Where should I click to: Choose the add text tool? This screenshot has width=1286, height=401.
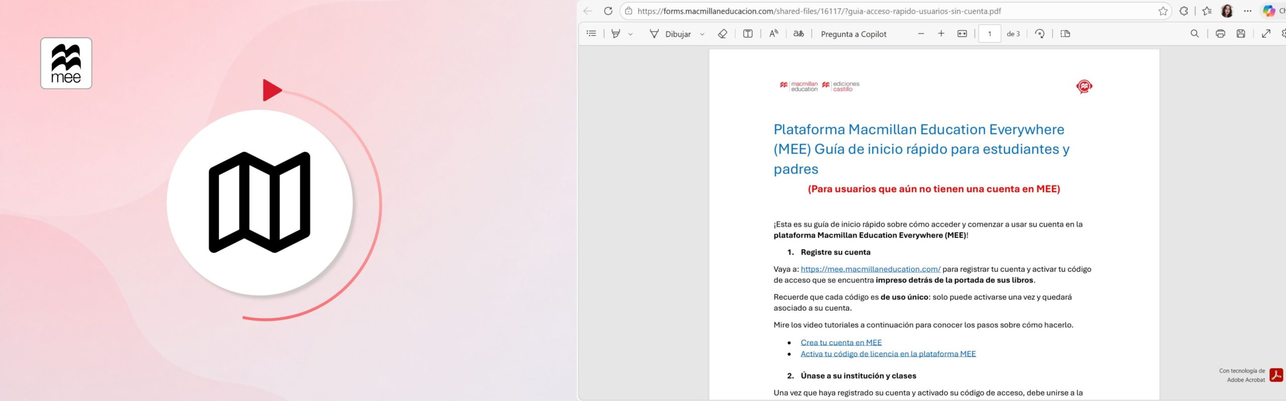pos(748,34)
